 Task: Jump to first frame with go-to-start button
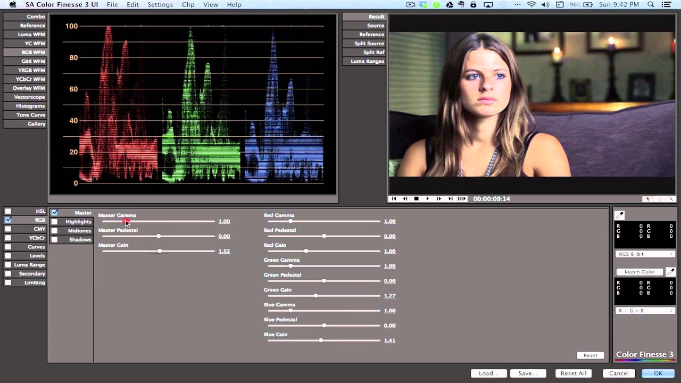[x=394, y=198]
